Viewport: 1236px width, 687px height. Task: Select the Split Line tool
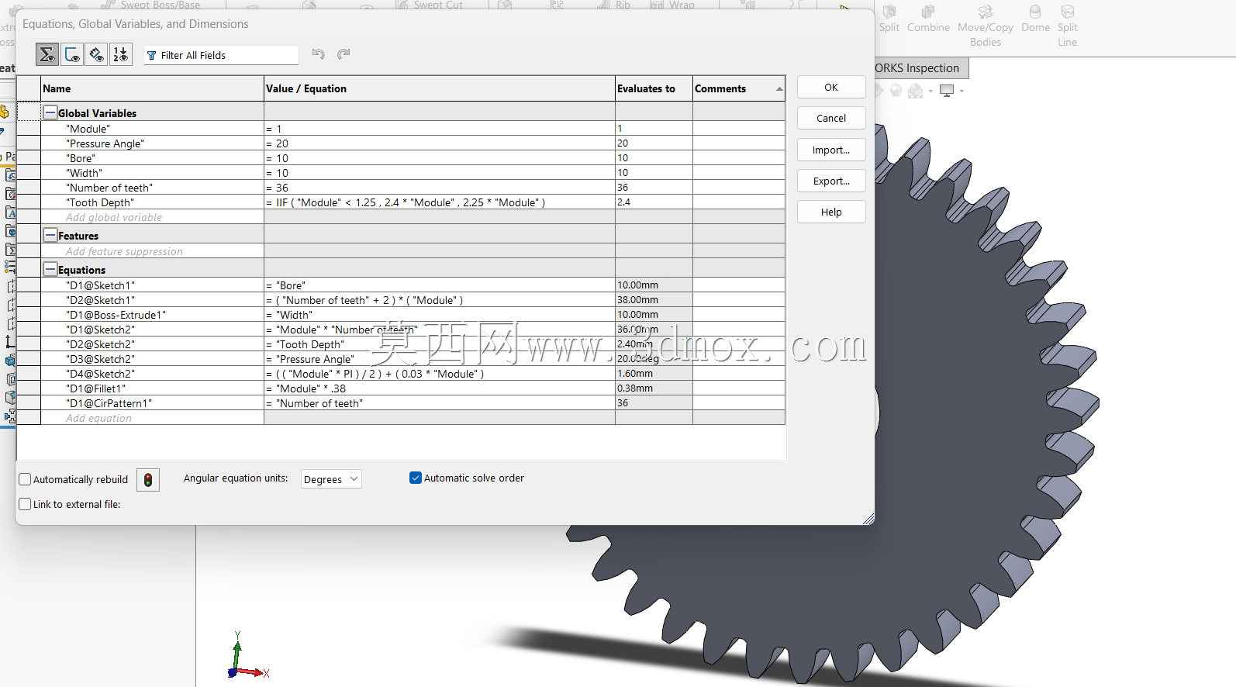pyautogui.click(x=1068, y=26)
